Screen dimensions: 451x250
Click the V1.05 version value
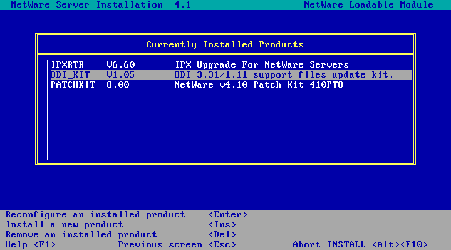point(121,74)
